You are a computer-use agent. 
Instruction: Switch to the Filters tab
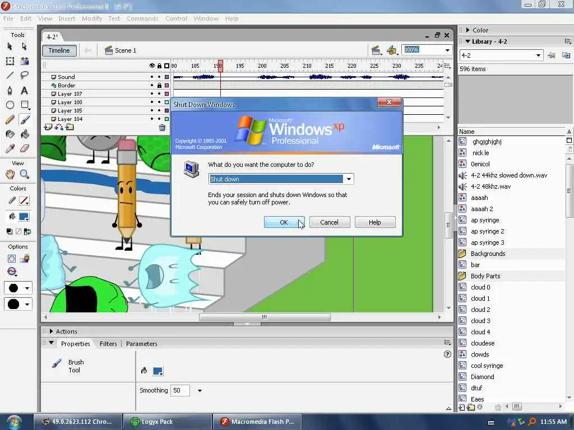tap(108, 344)
